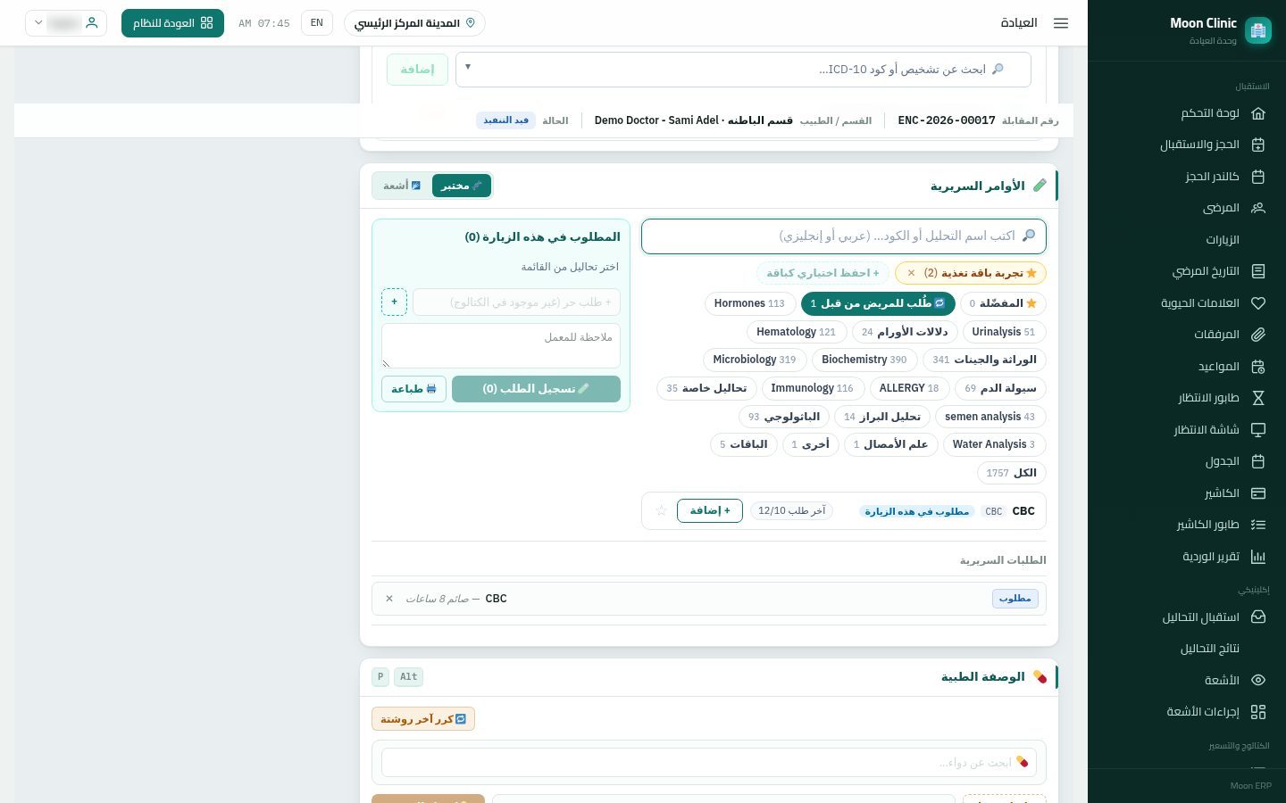The image size is (1286, 803).
Task: Filter tests by Hematology category
Action: (x=796, y=332)
